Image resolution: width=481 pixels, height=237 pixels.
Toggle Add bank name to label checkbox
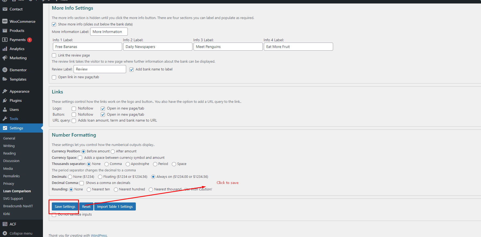click(x=132, y=70)
